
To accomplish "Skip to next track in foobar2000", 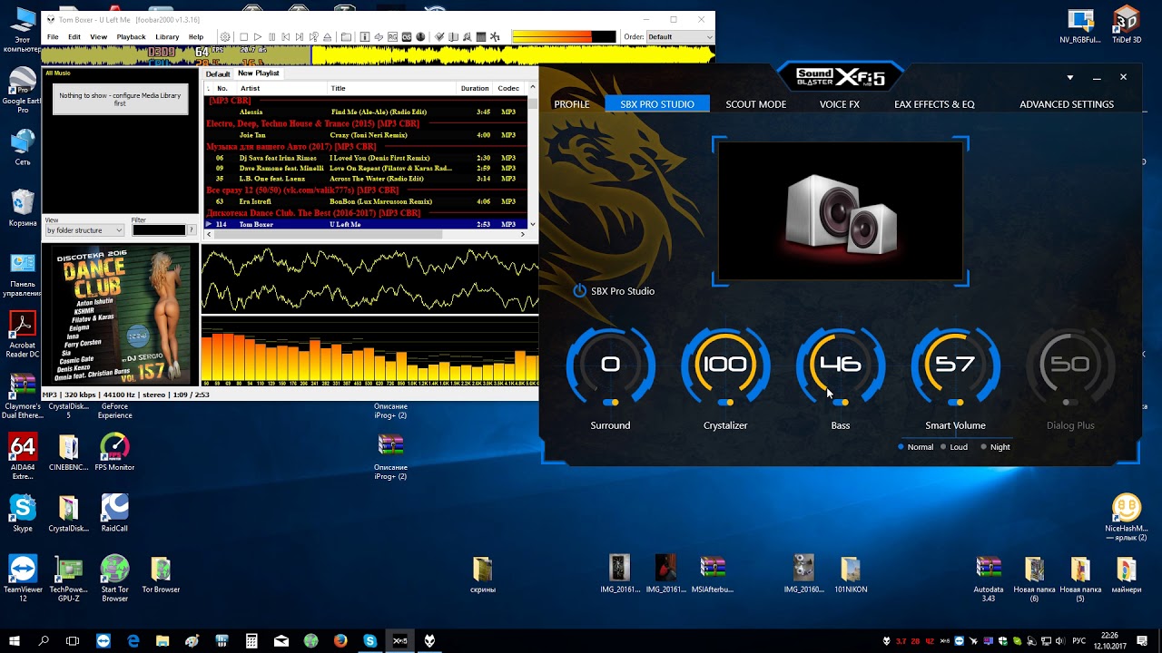I will pos(300,37).
